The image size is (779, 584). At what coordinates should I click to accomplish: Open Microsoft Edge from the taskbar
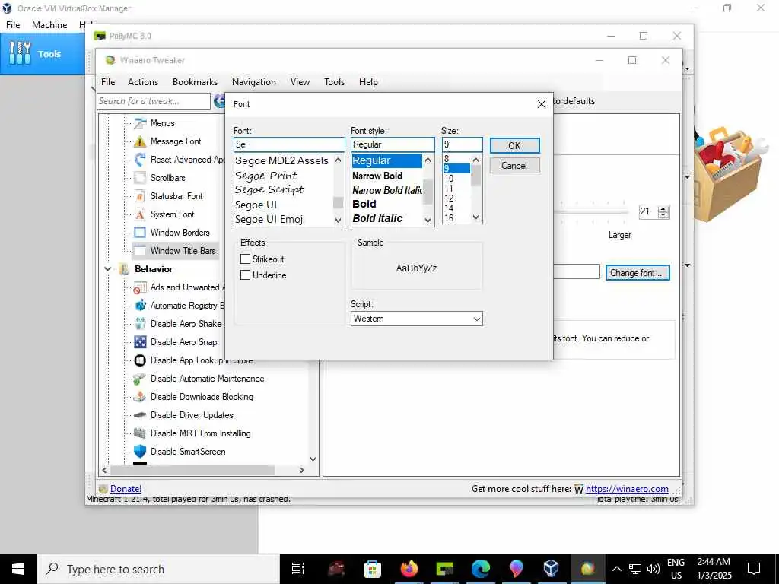481,569
